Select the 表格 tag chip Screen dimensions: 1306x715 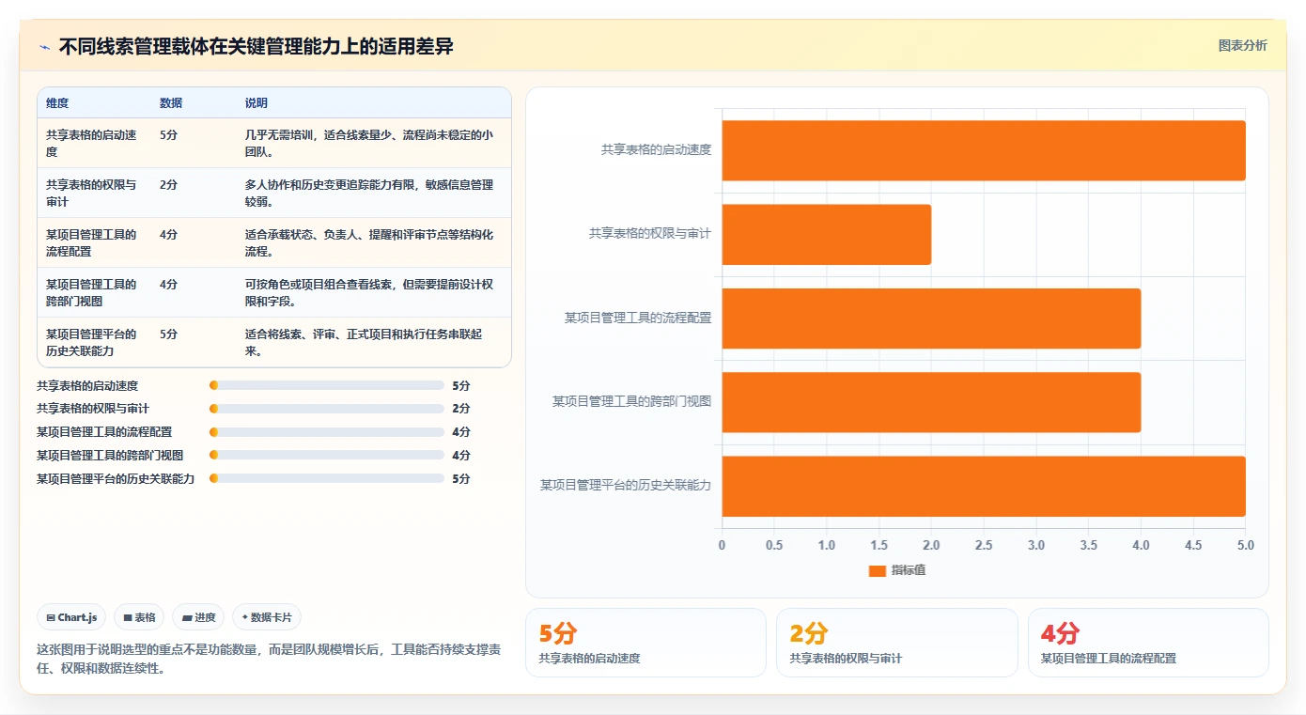139,617
